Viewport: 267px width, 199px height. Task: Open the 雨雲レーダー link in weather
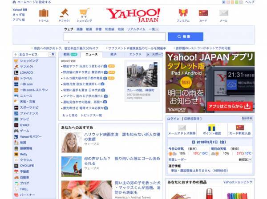(177, 160)
